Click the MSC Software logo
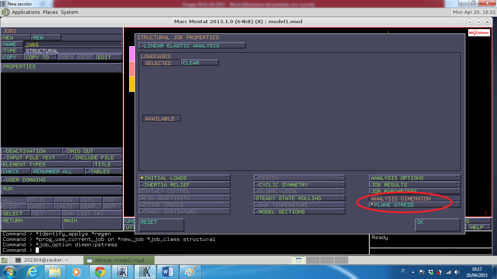Image resolution: width=497 pixels, height=279 pixels. tap(478, 32)
